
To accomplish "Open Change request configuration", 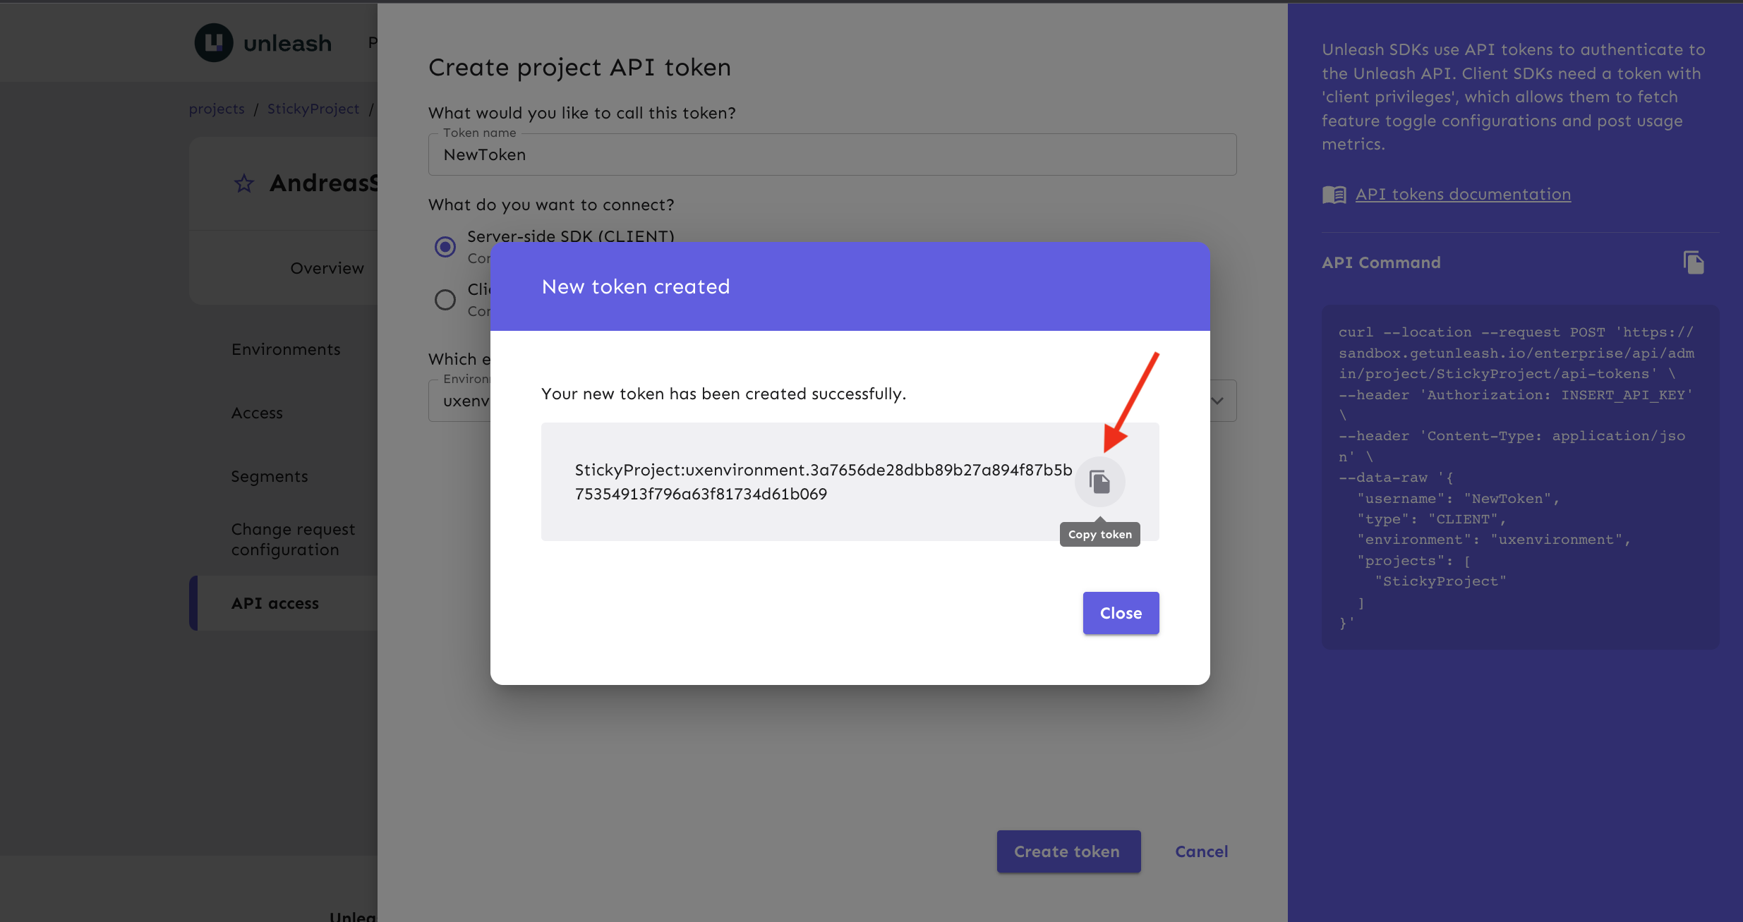I will tap(293, 539).
